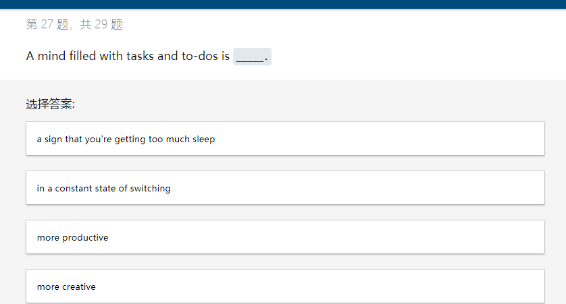Click the dark blue header bar at top
The height and width of the screenshot is (304, 566).
pos(283,4)
